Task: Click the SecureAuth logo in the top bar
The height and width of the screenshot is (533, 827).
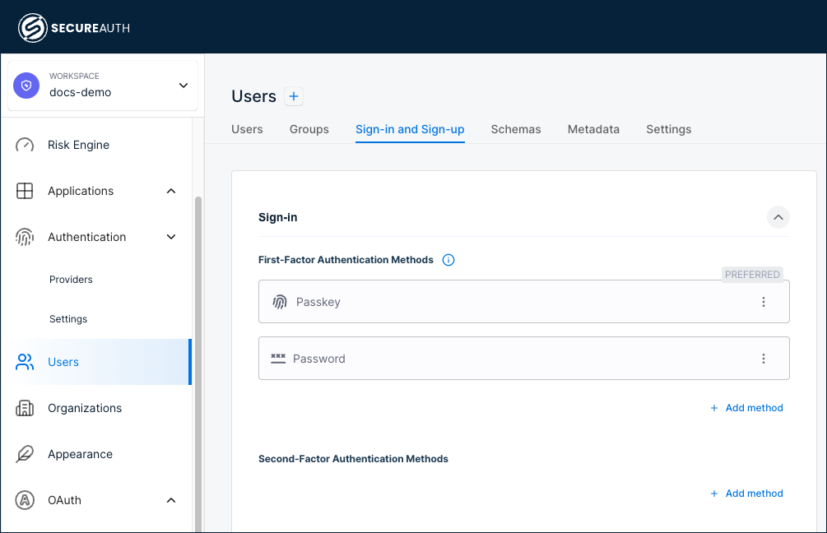Action: [74, 26]
